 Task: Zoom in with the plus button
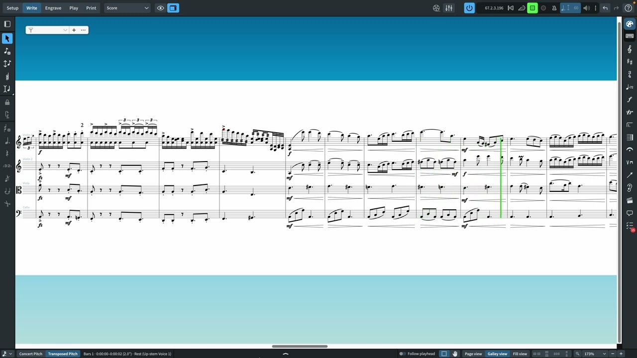click(x=621, y=354)
